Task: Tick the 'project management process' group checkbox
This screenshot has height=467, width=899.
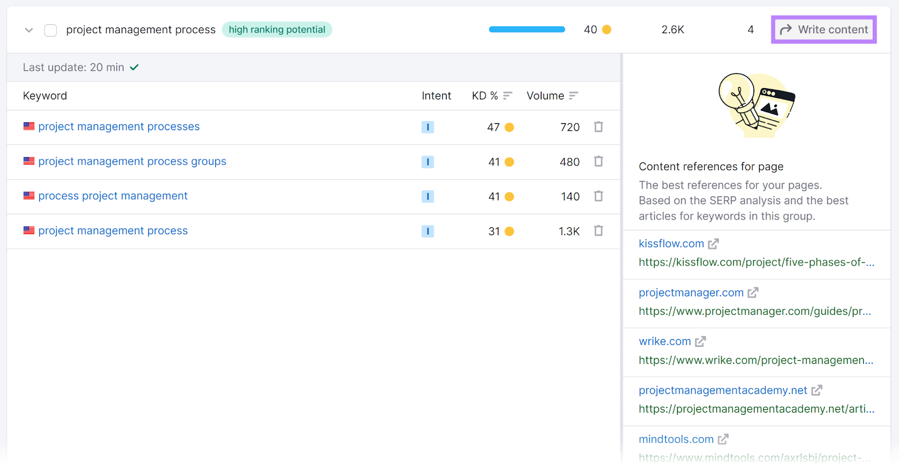Action: click(51, 30)
